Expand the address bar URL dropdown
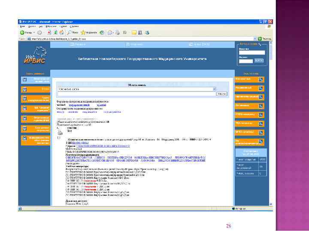 point(255,39)
